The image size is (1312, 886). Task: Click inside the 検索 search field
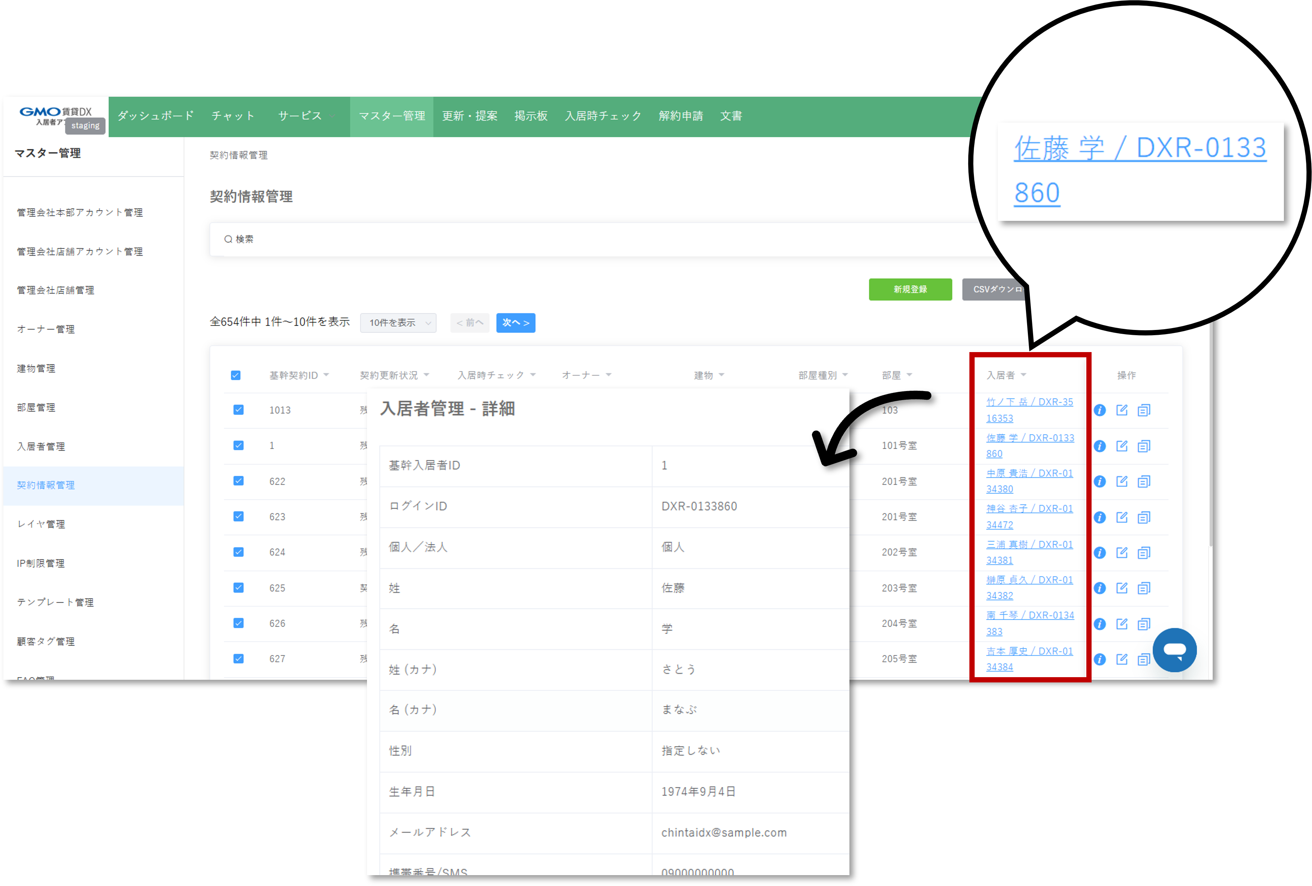click(x=395, y=239)
